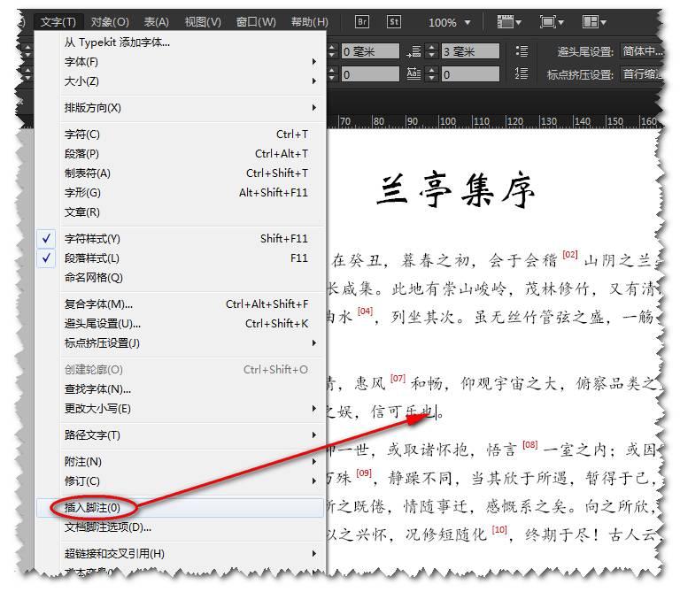Click the horizontal ruler at 100
Image resolution: width=680 pixels, height=592 pixels.
tap(447, 121)
